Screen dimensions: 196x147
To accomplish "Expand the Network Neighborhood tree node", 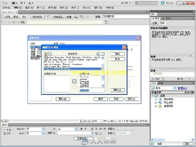I will 156,103.
